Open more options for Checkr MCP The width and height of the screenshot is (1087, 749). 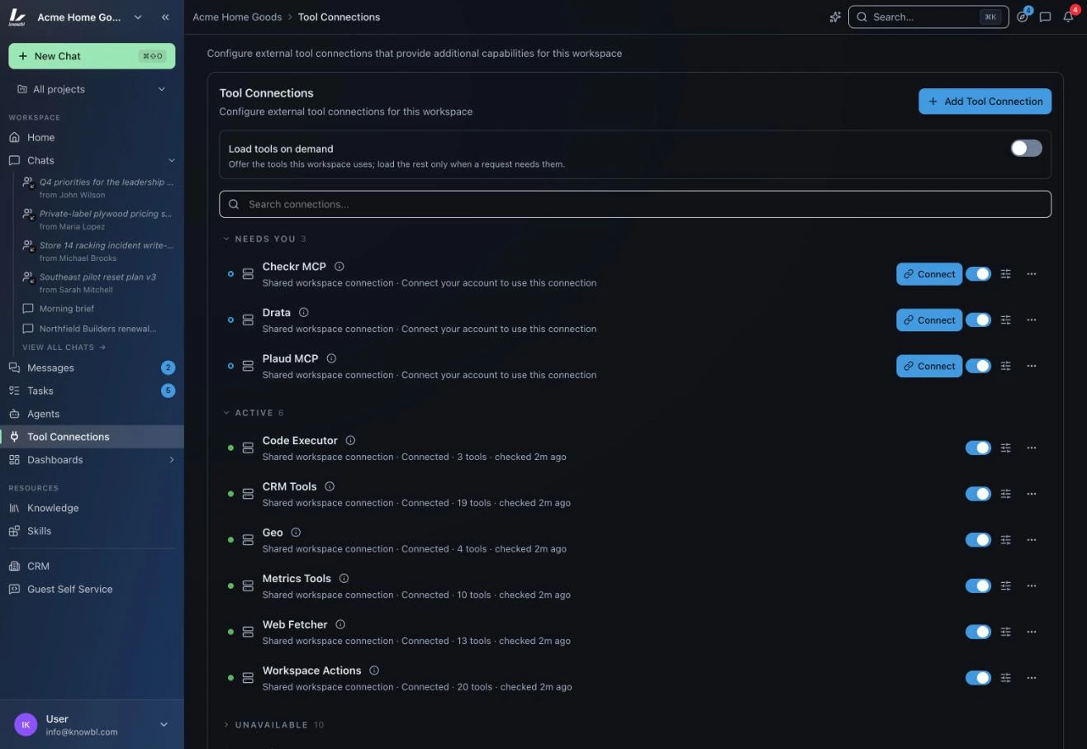coord(1031,274)
